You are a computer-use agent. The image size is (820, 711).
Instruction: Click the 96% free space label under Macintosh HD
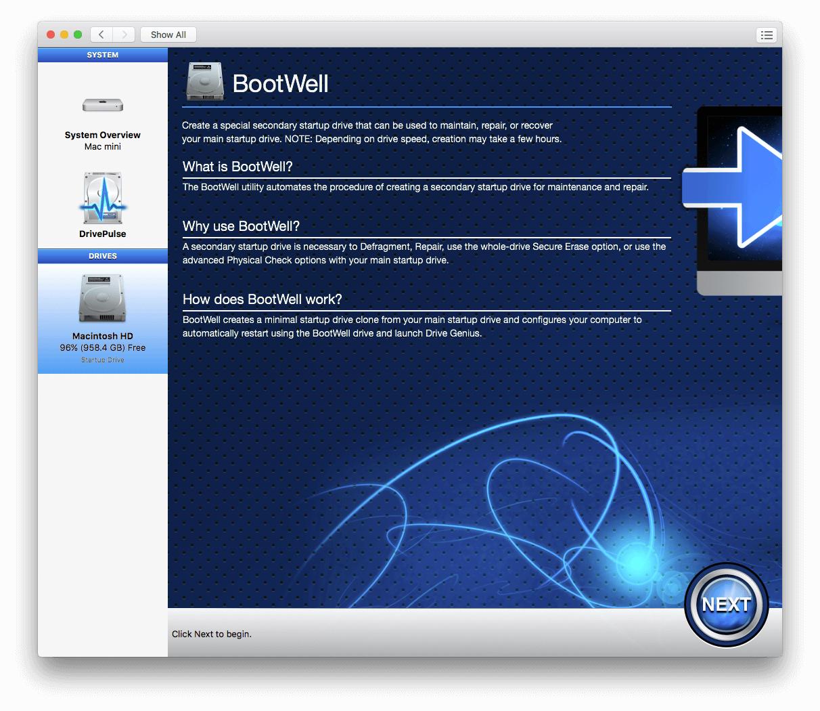point(101,347)
